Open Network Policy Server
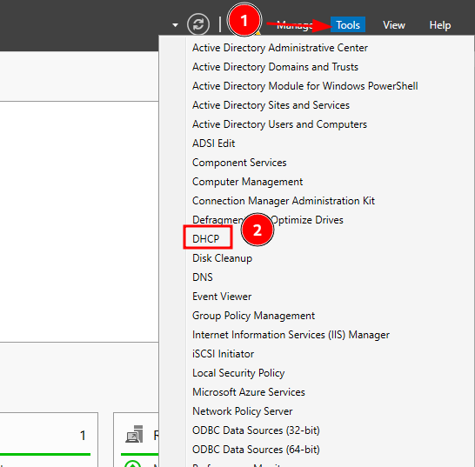The height and width of the screenshot is (467, 475). 243,411
